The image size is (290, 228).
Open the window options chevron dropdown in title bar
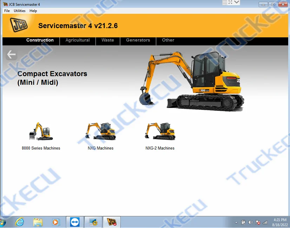pos(236,3)
